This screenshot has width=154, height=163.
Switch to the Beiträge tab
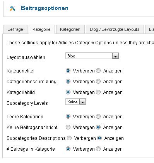15,29
